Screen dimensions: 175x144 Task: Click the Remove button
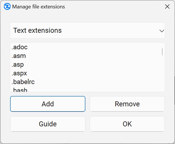click(x=127, y=104)
